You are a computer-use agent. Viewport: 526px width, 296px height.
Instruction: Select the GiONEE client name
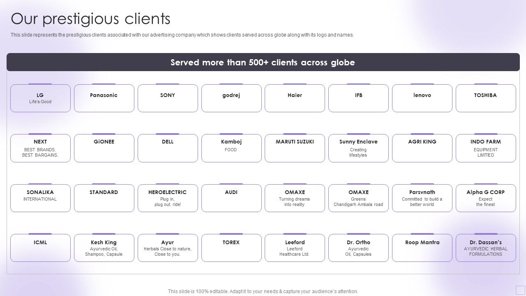[104, 142]
